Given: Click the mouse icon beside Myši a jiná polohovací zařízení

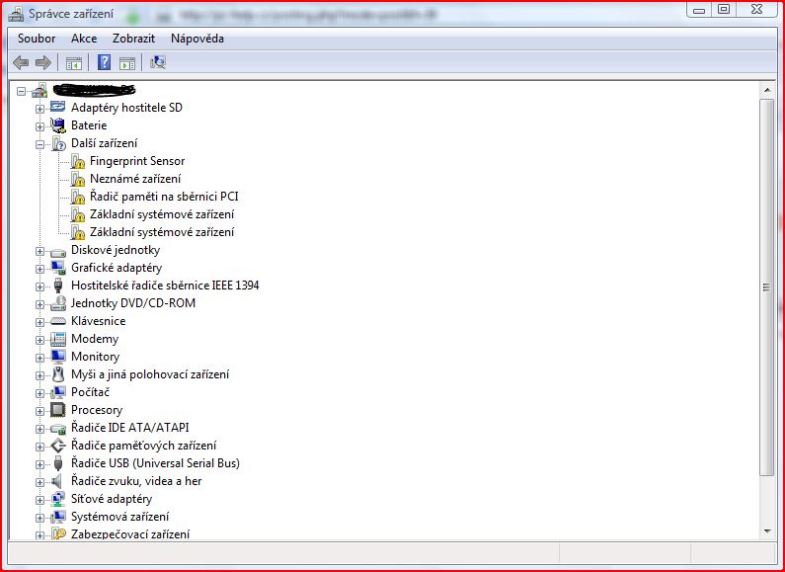Looking at the screenshot, I should click(x=58, y=374).
